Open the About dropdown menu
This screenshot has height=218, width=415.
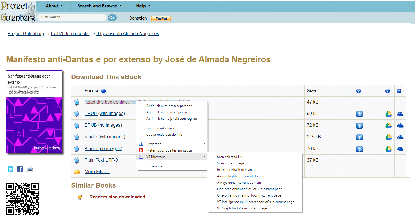coord(54,6)
